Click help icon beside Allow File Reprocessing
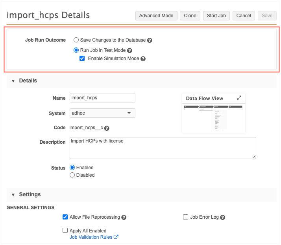This screenshot has height=245, width=281. [124, 218]
